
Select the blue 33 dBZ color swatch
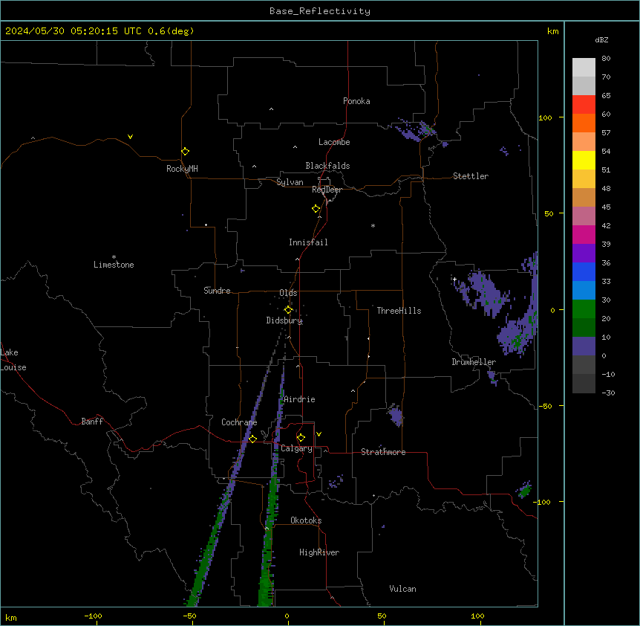584,271
